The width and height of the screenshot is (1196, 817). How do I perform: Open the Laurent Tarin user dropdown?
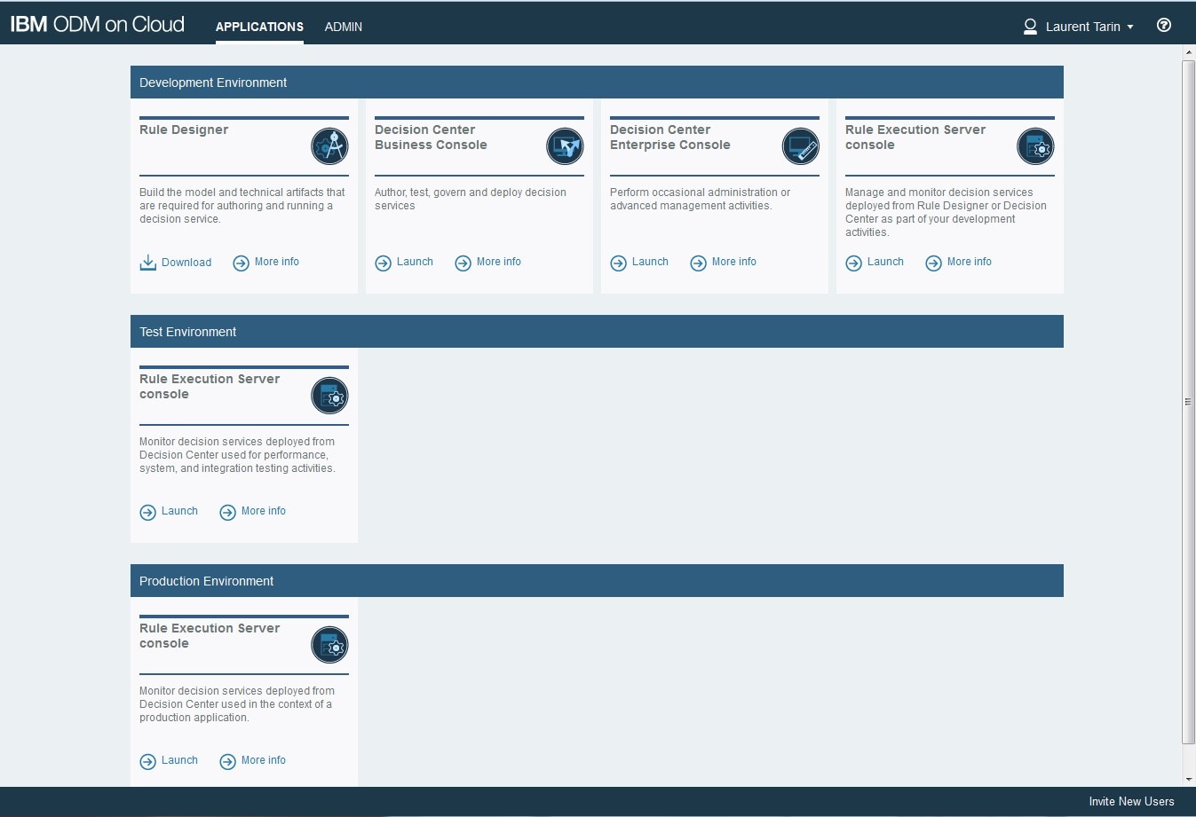[x=1083, y=27]
